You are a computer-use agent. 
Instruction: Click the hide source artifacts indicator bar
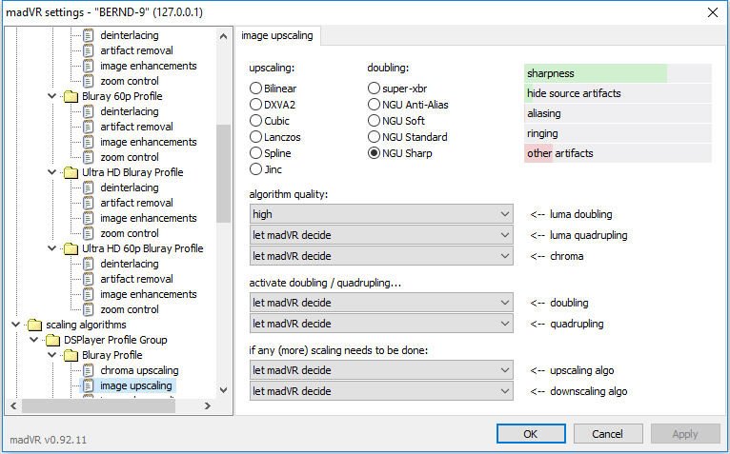(x=618, y=93)
